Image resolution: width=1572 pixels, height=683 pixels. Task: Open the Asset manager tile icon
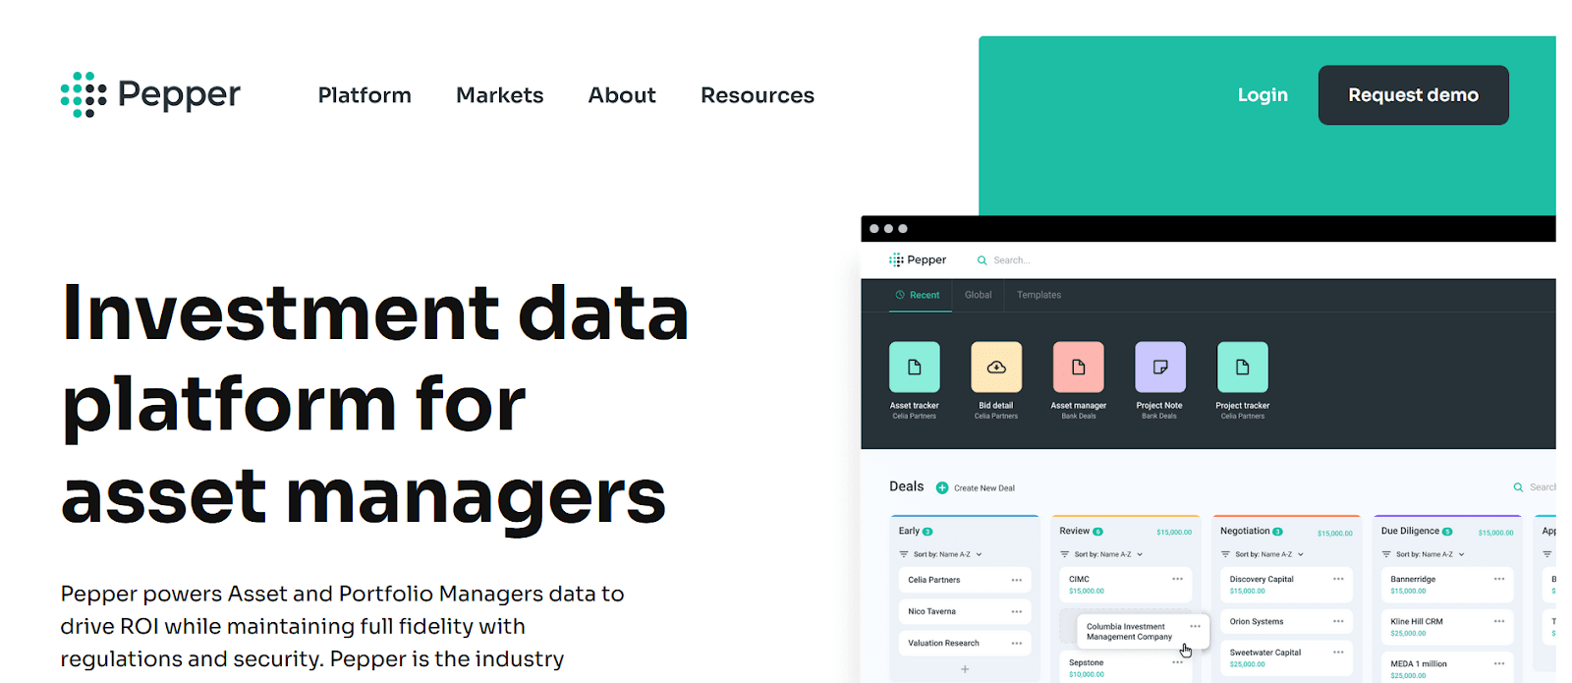tap(1079, 368)
